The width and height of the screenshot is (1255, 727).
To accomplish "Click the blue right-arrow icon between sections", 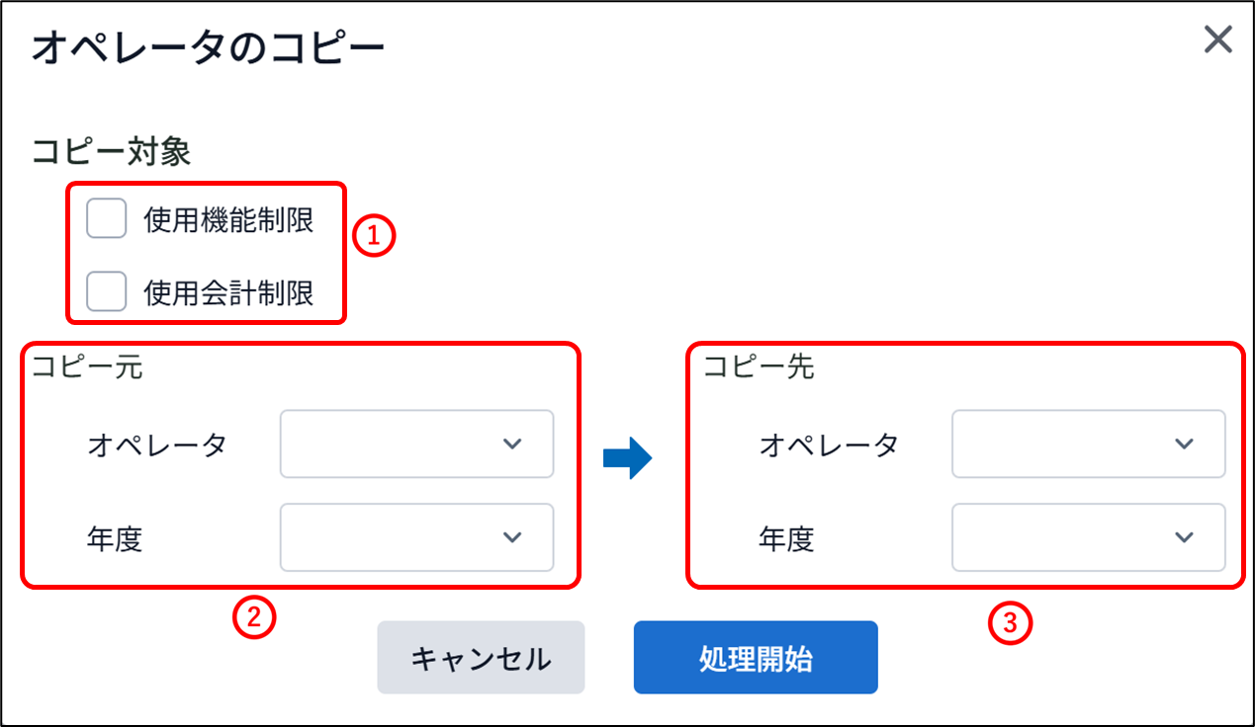I will tap(628, 460).
